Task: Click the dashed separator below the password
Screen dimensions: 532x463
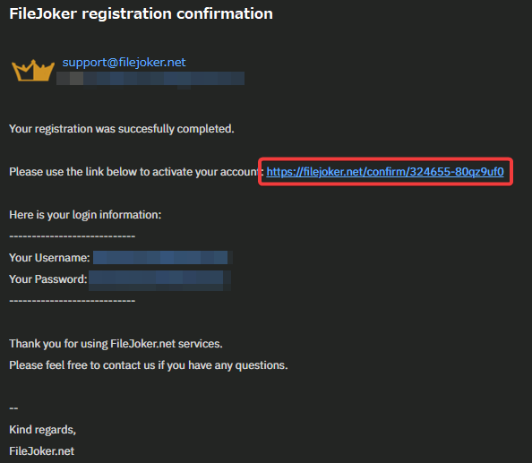Action: [73, 301]
